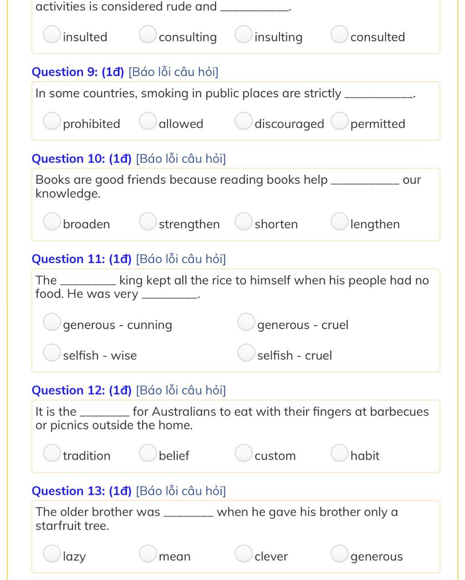This screenshot has width=465, height=580.
Task: Choose 'permitted' in Question 9
Action: (x=339, y=121)
